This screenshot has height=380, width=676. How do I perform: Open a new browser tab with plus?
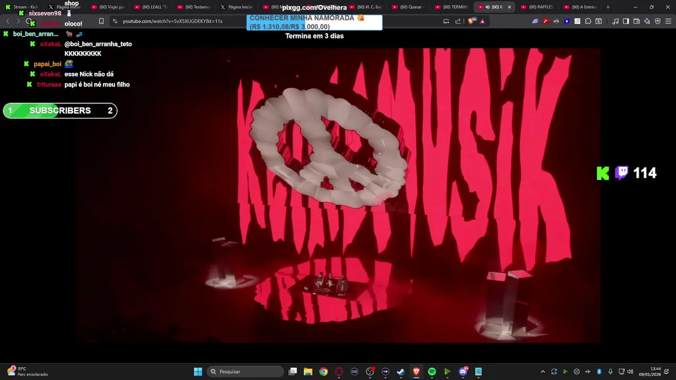tap(608, 7)
